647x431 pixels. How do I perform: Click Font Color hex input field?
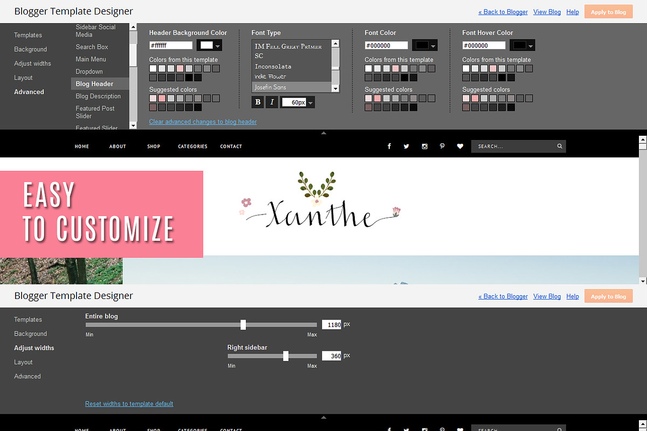click(386, 46)
